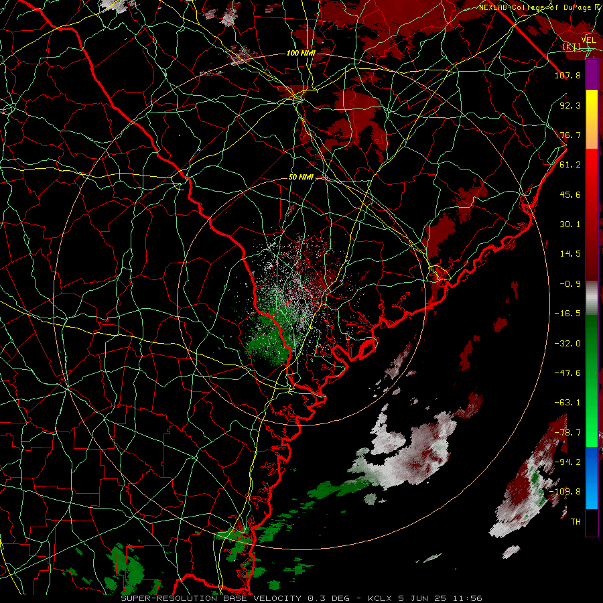This screenshot has width=603, height=603.
Task: Click the VEL legend title
Action: coord(588,40)
